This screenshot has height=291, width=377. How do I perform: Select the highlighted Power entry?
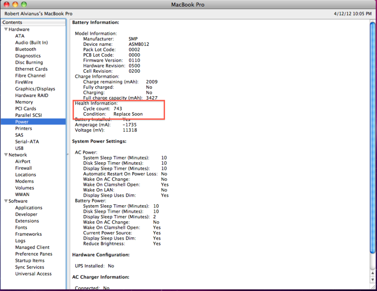pos(33,122)
